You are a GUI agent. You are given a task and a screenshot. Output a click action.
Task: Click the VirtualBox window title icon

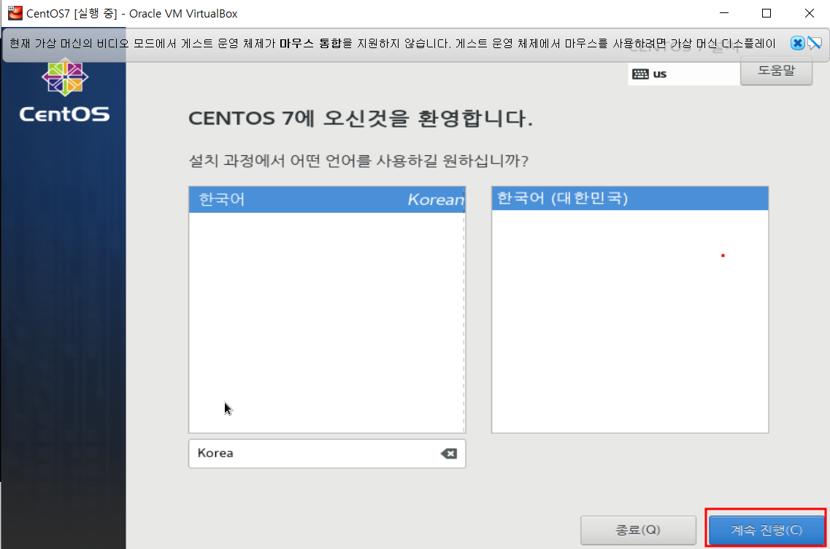point(15,12)
